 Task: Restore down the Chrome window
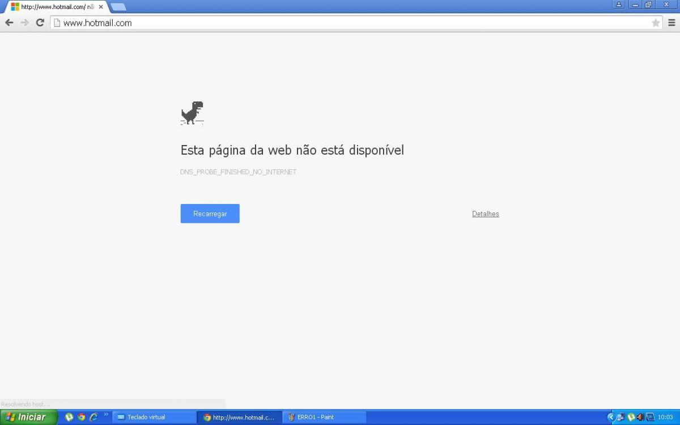[648, 5]
